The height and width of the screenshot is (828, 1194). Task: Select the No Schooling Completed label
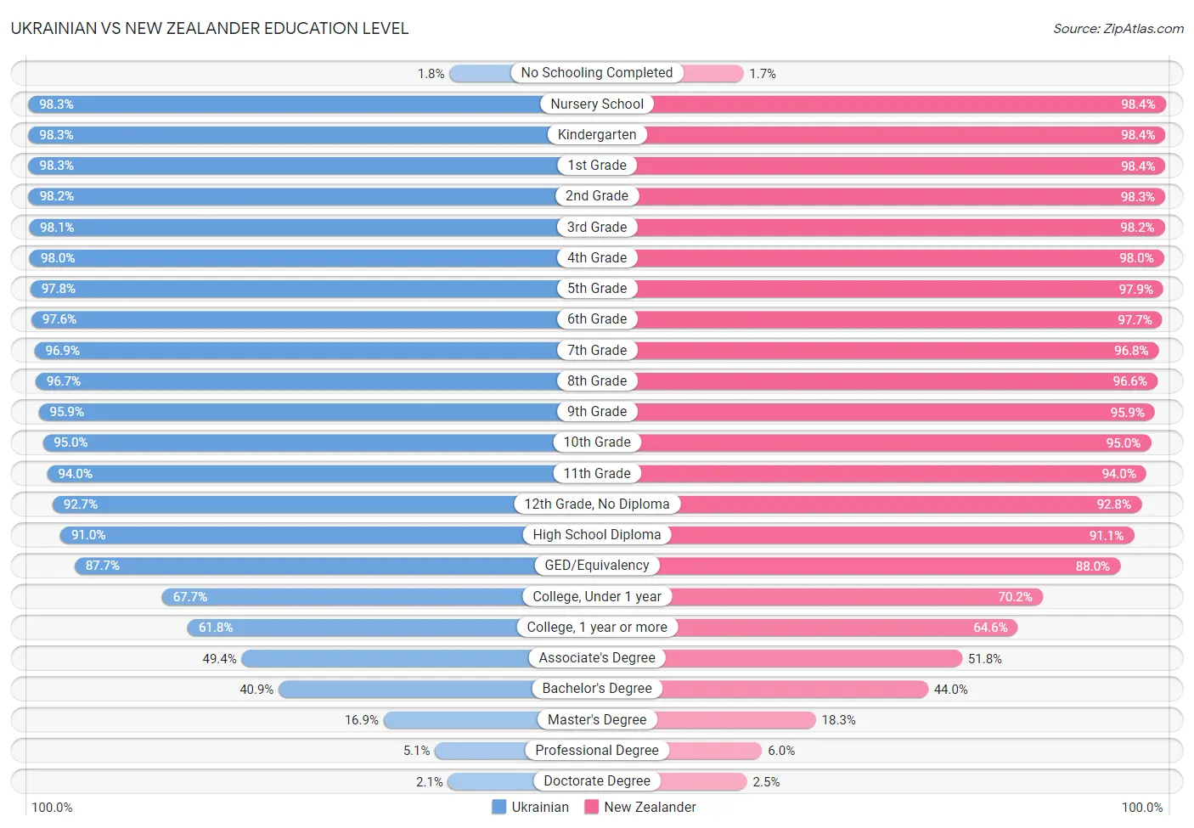click(597, 73)
